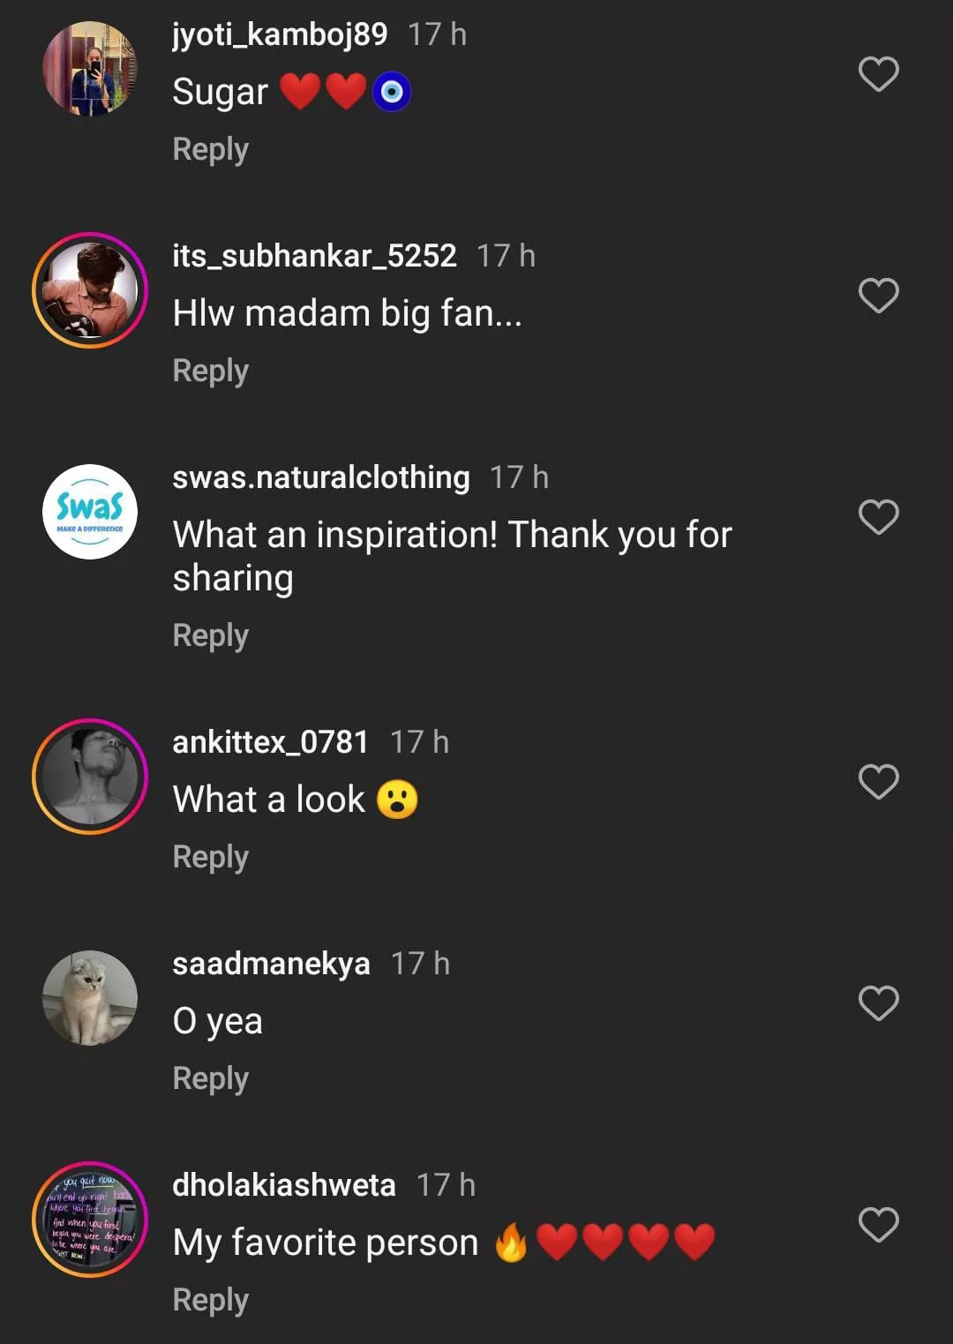Like the swas.naturalclothing inspiration comment

[878, 517]
